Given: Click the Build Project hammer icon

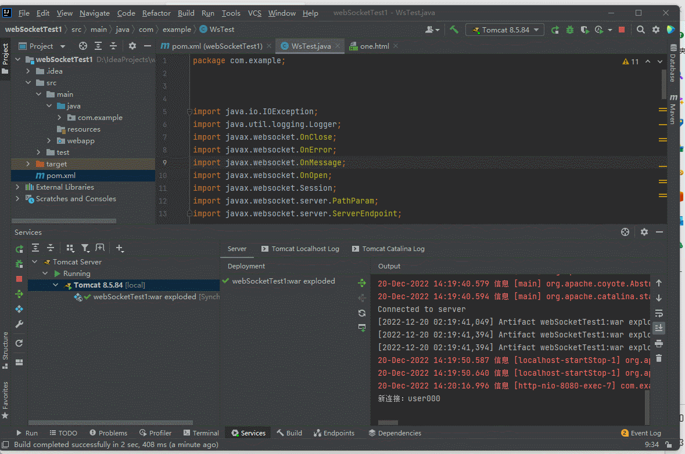Looking at the screenshot, I should [x=454, y=30].
